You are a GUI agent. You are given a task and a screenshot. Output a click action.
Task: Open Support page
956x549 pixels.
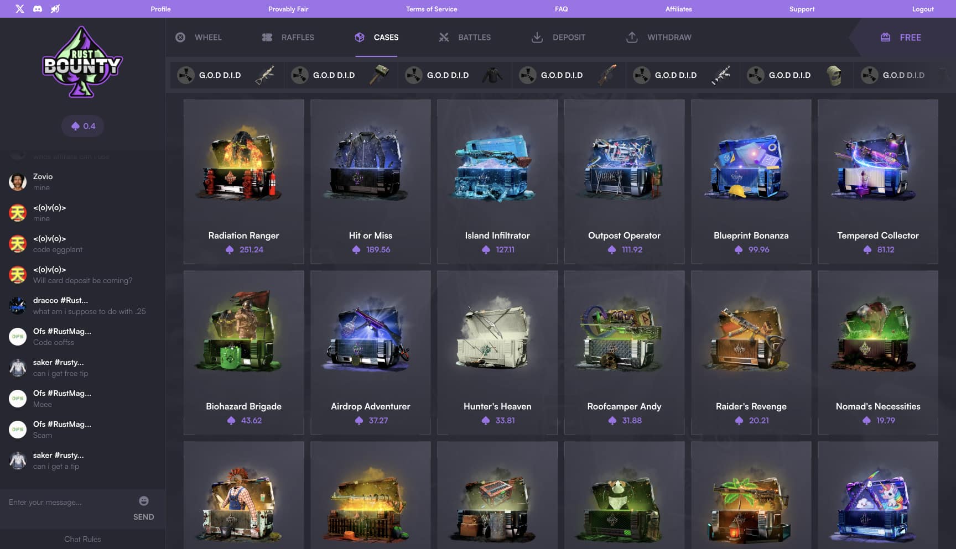(x=802, y=9)
